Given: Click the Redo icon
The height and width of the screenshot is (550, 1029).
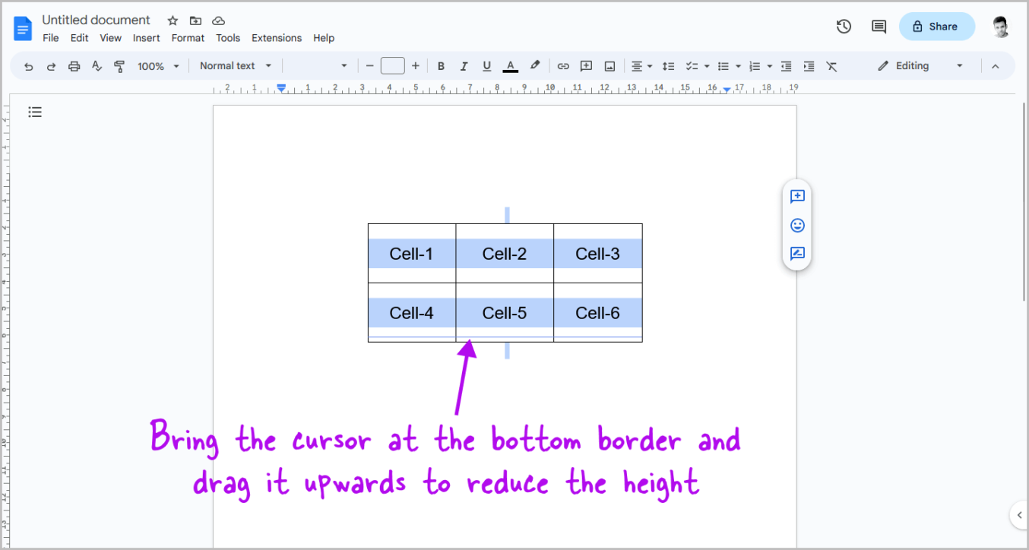Looking at the screenshot, I should tap(52, 66).
